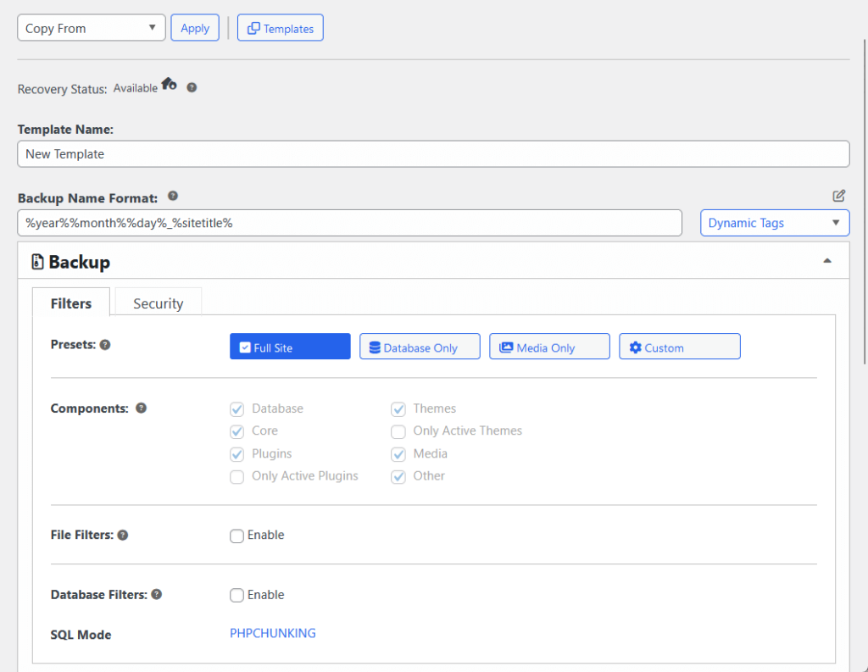
Task: Enable File Filters checkbox
Action: (237, 536)
